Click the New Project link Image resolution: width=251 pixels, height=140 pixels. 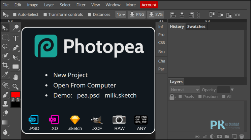[70, 75]
